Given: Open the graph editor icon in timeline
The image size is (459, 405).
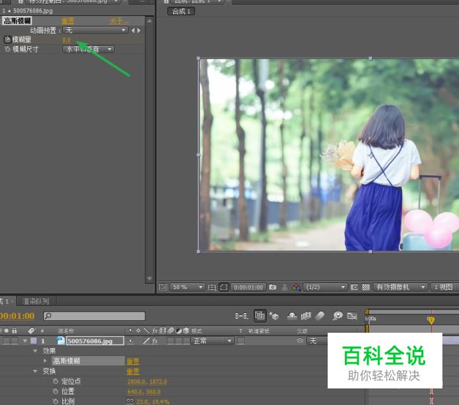Looking at the screenshot, I should point(352,316).
